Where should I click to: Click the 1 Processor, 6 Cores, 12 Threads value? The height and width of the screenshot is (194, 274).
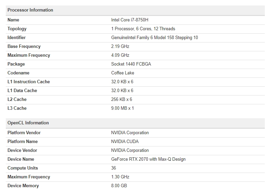click(x=143, y=29)
